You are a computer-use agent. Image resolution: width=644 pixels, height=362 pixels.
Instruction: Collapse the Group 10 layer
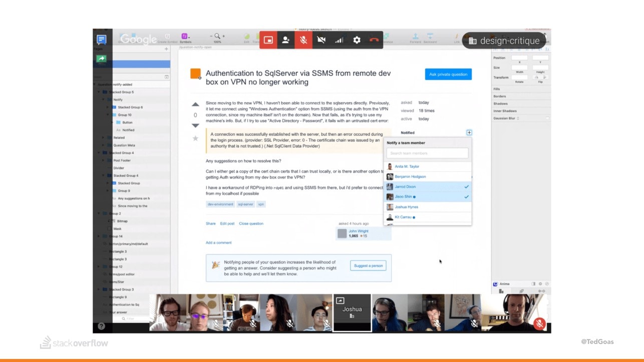tap(108, 115)
